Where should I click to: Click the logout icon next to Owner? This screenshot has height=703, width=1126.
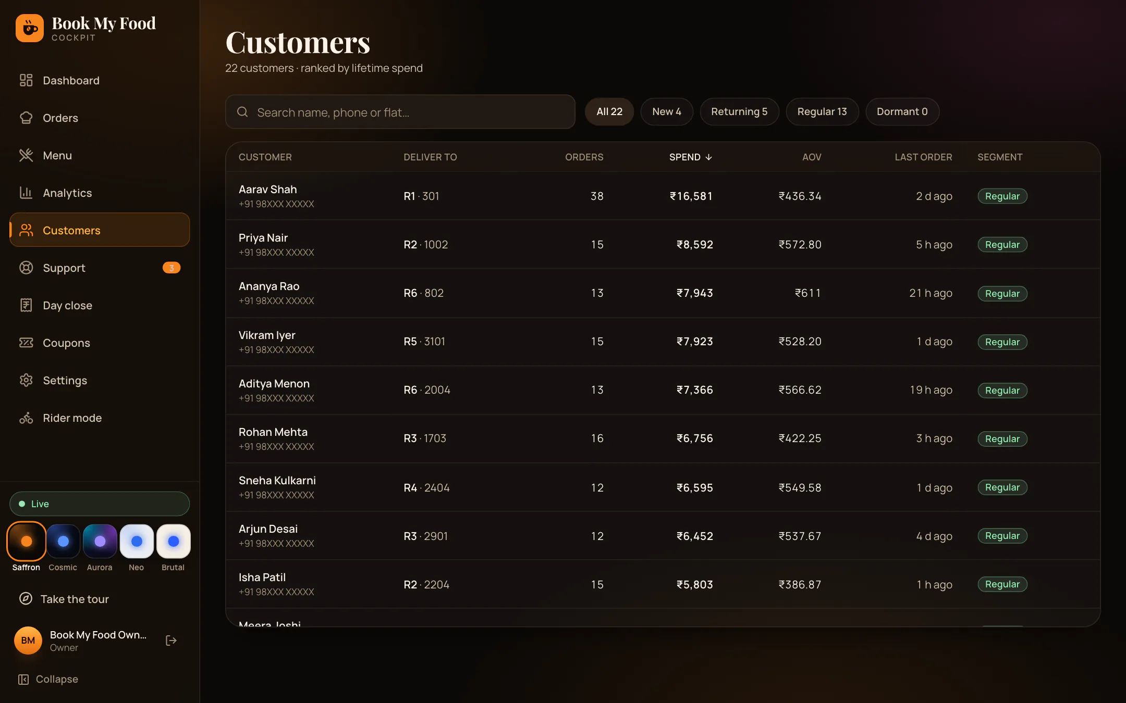tap(171, 641)
